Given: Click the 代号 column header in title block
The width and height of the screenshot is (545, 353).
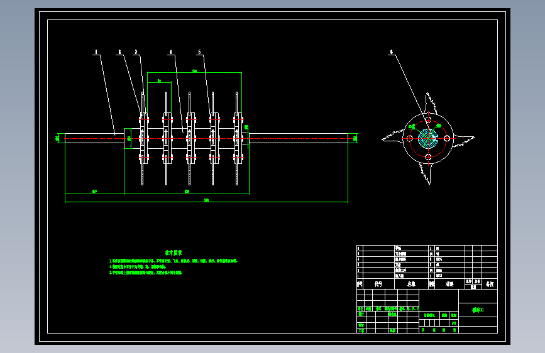Looking at the screenshot, I should [x=378, y=284].
